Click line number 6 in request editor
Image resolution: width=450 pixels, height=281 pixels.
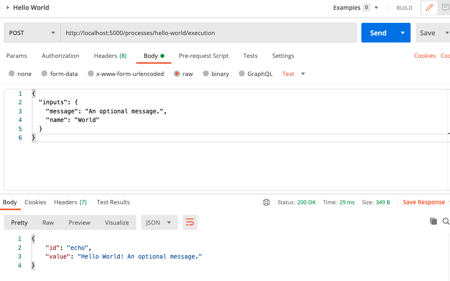point(20,138)
